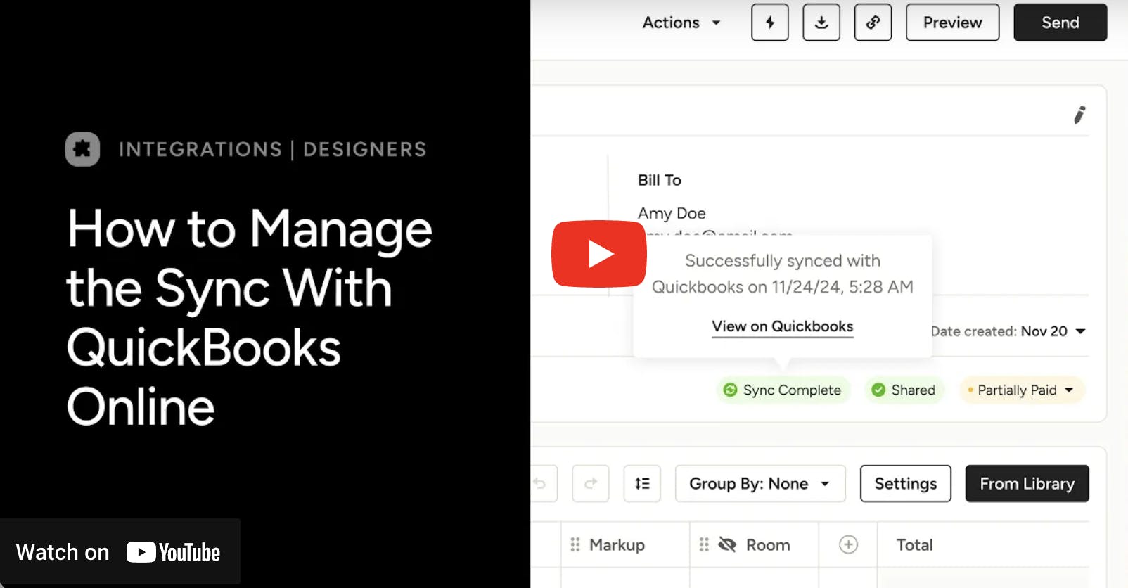The width and height of the screenshot is (1128, 588).
Task: Open the Actions dropdown menu
Action: pos(681,23)
